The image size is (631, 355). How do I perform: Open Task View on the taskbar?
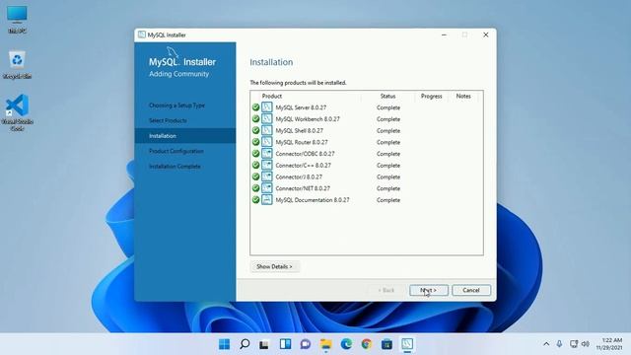(x=264, y=344)
